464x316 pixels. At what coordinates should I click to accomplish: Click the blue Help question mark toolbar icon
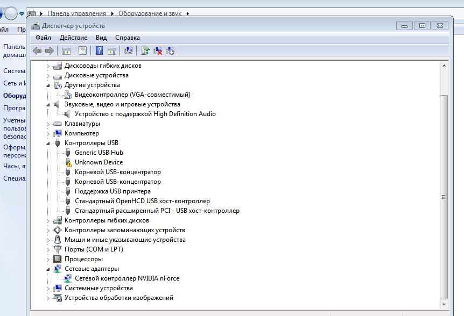click(x=99, y=51)
